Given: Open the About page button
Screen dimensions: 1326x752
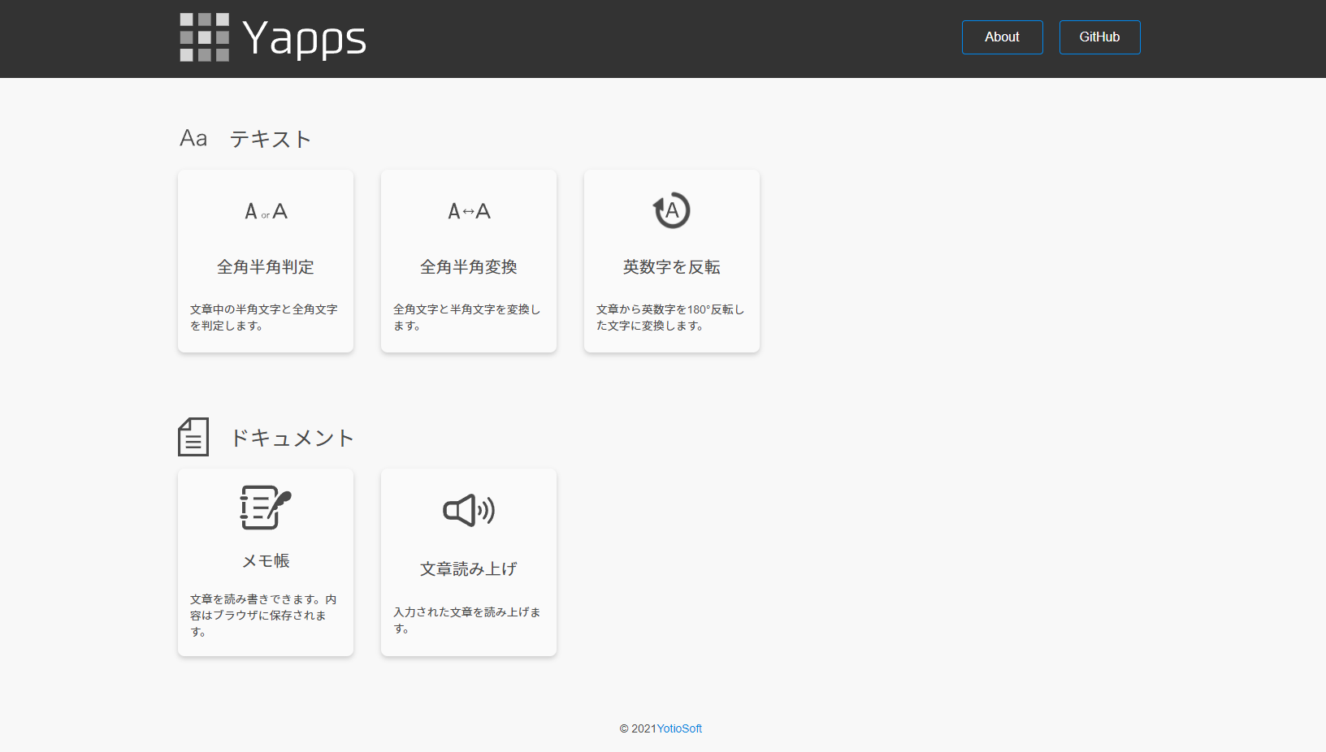Looking at the screenshot, I should click(x=1002, y=37).
